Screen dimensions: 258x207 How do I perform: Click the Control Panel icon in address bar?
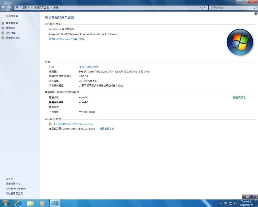pyautogui.click(x=17, y=7)
